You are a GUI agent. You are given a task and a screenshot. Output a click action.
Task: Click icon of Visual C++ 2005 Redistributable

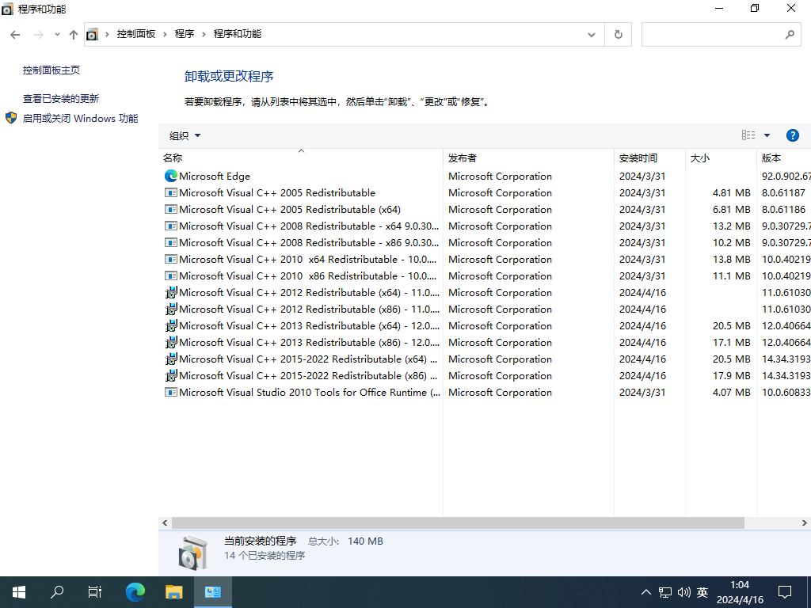[171, 193]
